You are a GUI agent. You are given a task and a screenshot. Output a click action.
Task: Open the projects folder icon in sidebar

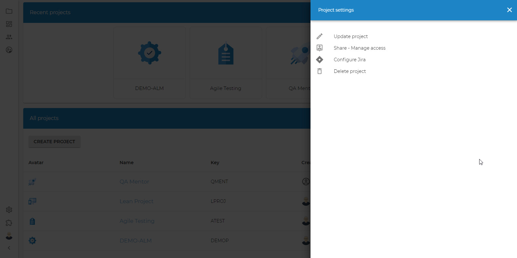point(9,11)
